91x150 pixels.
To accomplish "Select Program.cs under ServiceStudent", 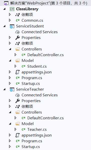I will [32, 78].
